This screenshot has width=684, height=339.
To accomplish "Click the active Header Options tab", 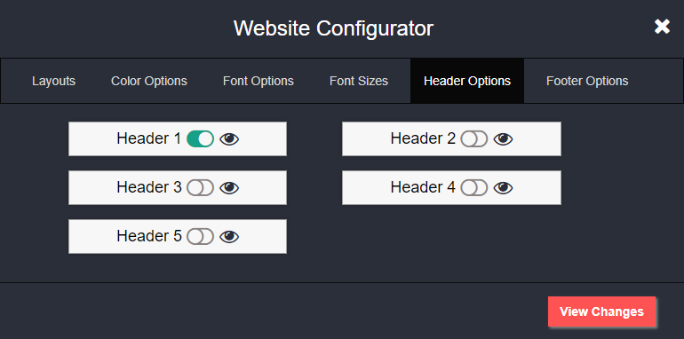I will 467,81.
